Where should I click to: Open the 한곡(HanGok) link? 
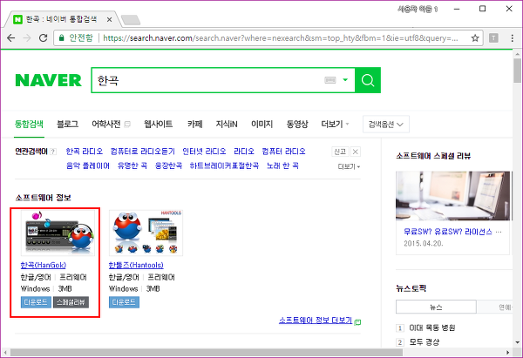pos(44,265)
